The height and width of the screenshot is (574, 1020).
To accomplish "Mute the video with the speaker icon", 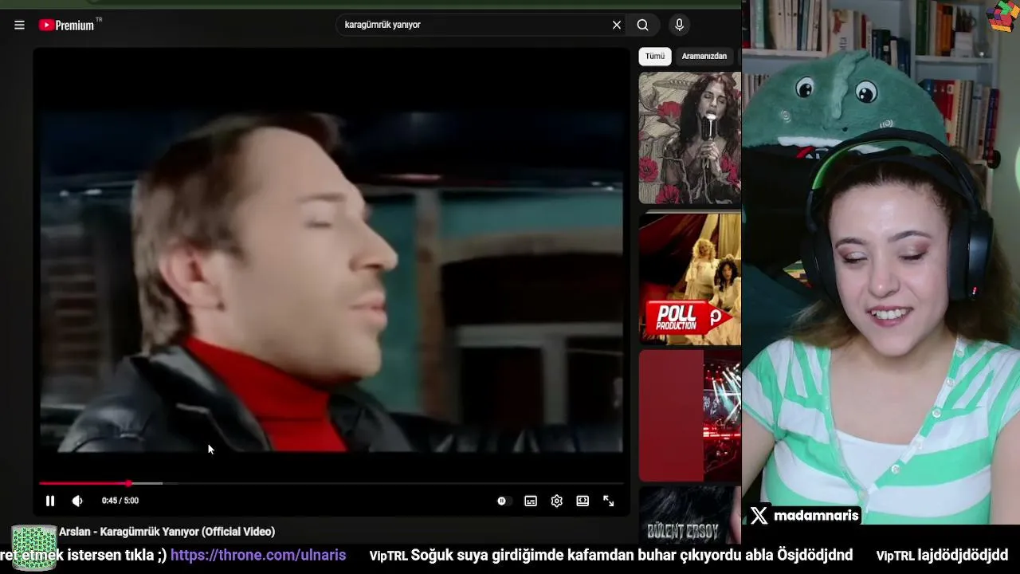I will pyautogui.click(x=77, y=501).
